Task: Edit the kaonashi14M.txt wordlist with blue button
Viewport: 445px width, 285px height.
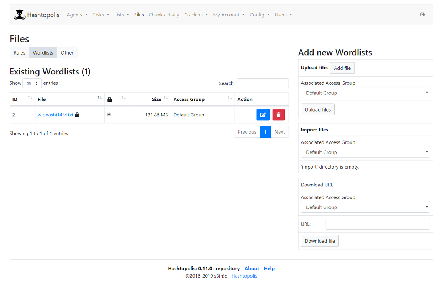Action: (x=263, y=115)
